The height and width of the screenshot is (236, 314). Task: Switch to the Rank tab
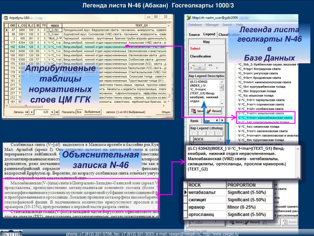click(194, 121)
